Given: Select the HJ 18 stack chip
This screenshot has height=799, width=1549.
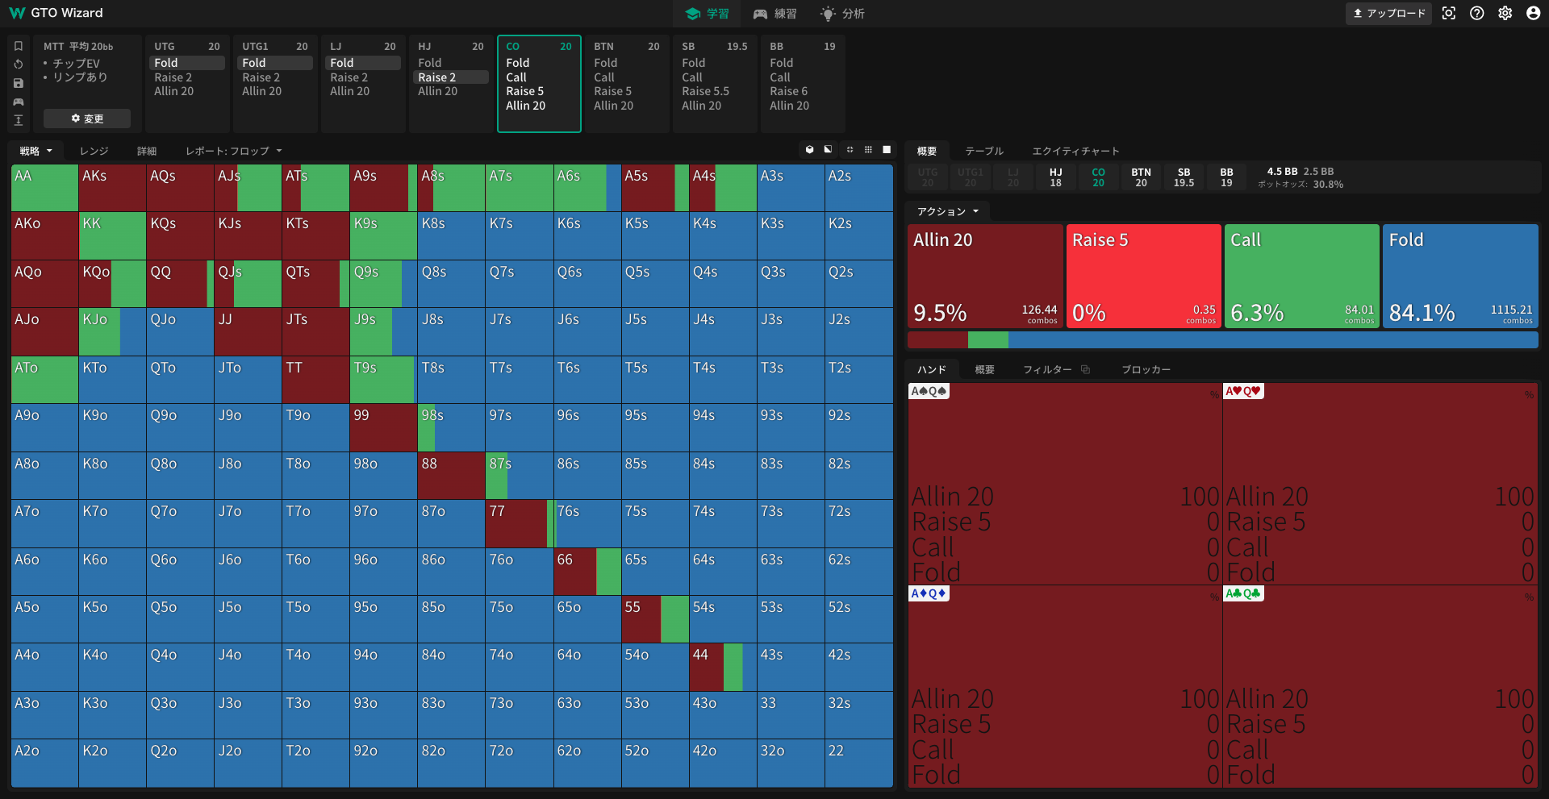Looking at the screenshot, I should tap(1055, 177).
